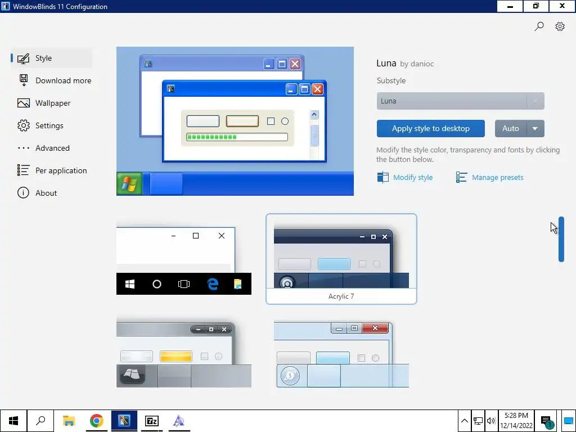Click the Advanced three-dots icon
The width and height of the screenshot is (576, 432).
(x=24, y=148)
